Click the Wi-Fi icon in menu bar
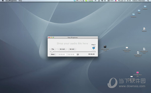The image size is (151, 93). (102, 1)
